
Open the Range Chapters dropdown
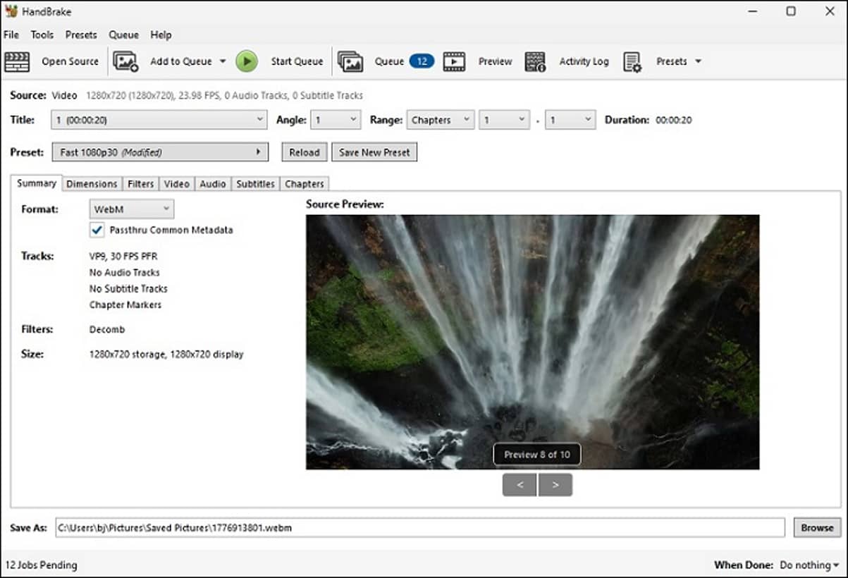coord(441,120)
